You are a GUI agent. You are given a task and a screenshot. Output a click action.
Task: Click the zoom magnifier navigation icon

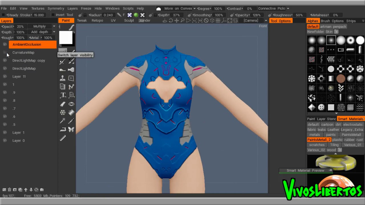(182, 20)
